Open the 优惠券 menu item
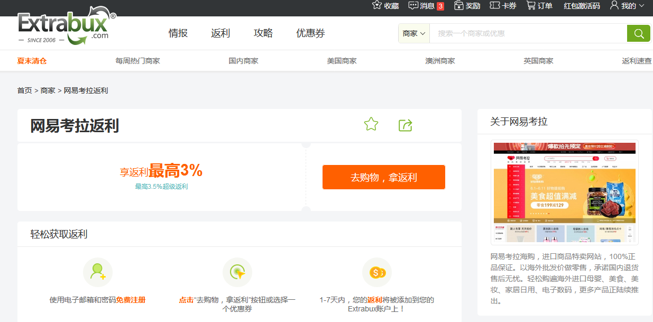Image resolution: width=653 pixels, height=322 pixels. tap(310, 33)
